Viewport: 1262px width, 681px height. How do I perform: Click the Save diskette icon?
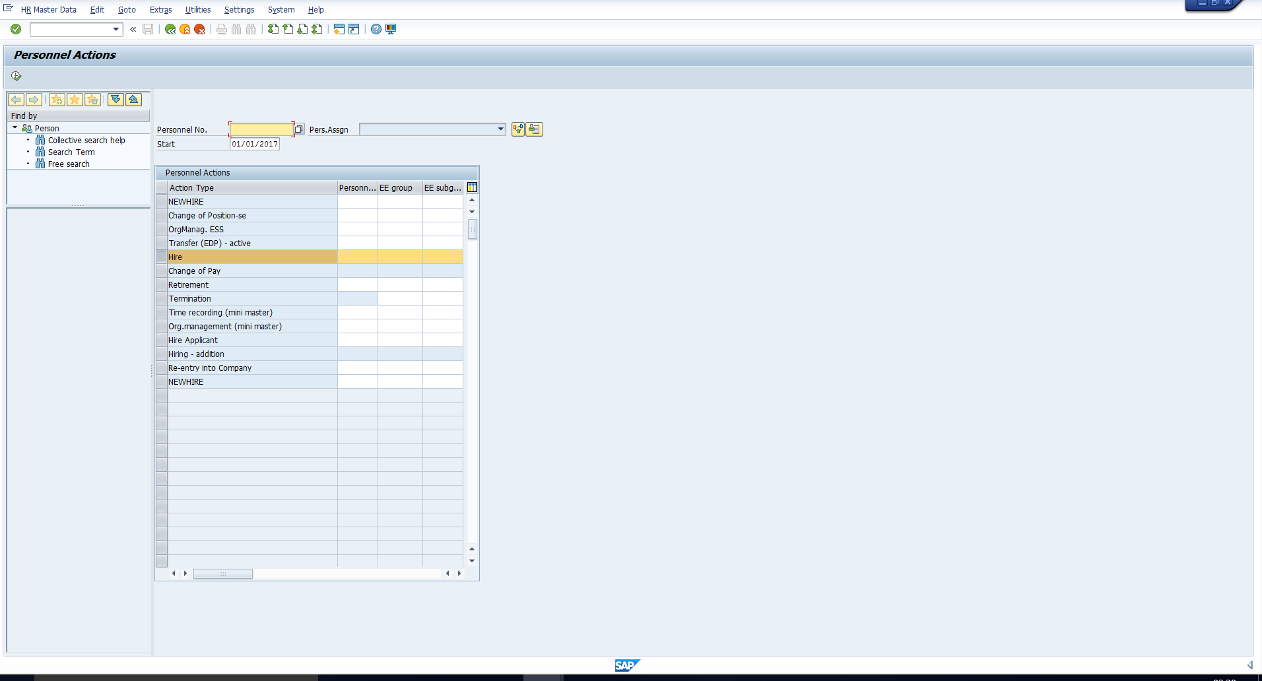click(148, 29)
